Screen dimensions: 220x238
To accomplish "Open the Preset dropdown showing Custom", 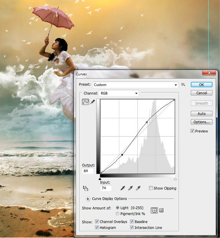I will point(135,85).
